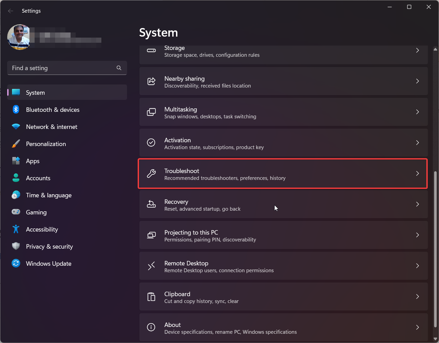This screenshot has width=439, height=343.
Task: Go to Windows Update
Action: coord(67,263)
